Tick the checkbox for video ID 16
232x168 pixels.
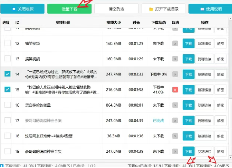[7, 105]
